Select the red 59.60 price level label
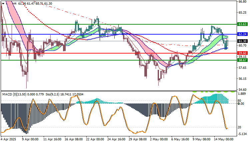Viewport: 250px width, 143px height. coord(242,53)
